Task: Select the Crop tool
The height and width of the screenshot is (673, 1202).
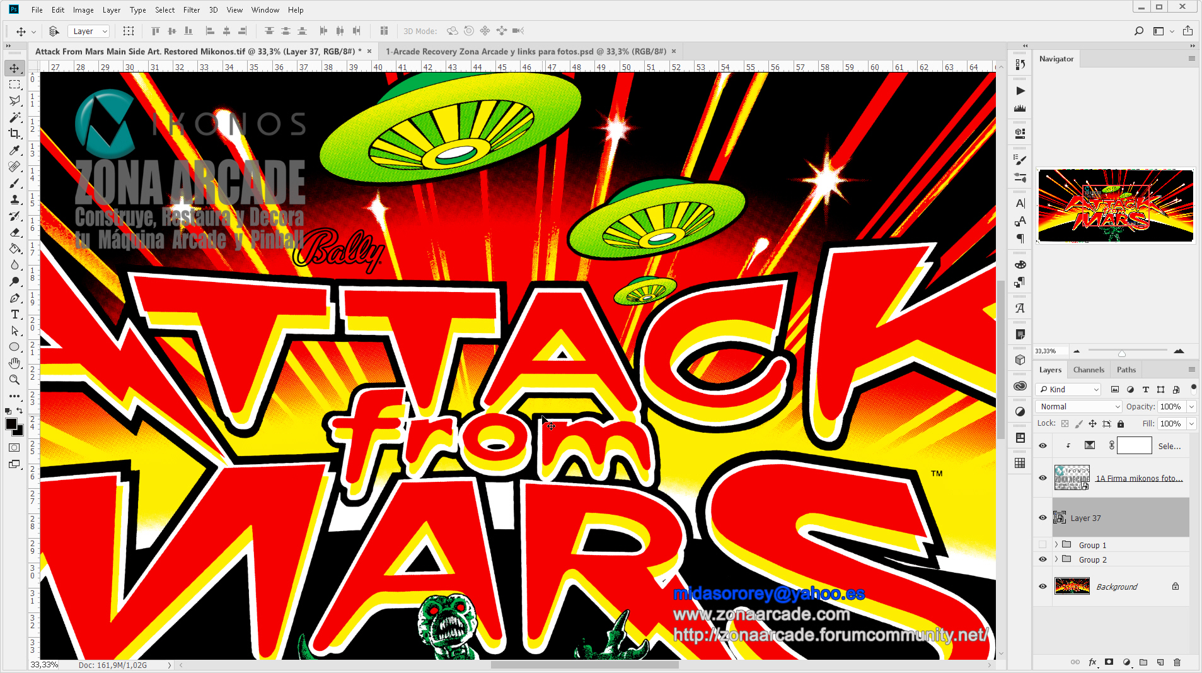Action: point(15,134)
